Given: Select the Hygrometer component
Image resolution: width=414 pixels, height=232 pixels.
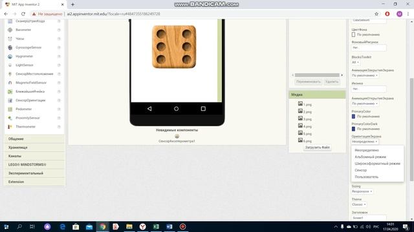Looking at the screenshot, I should pyautogui.click(x=25, y=56).
